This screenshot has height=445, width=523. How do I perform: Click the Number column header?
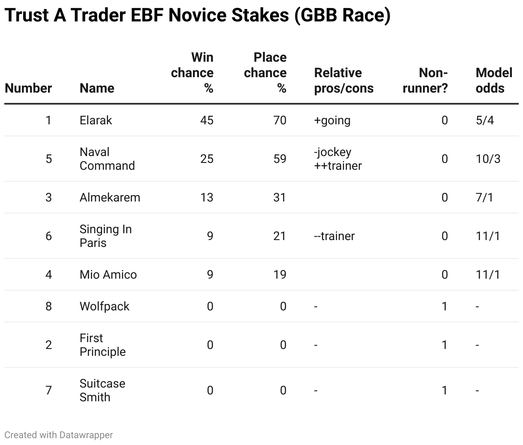tap(28, 88)
